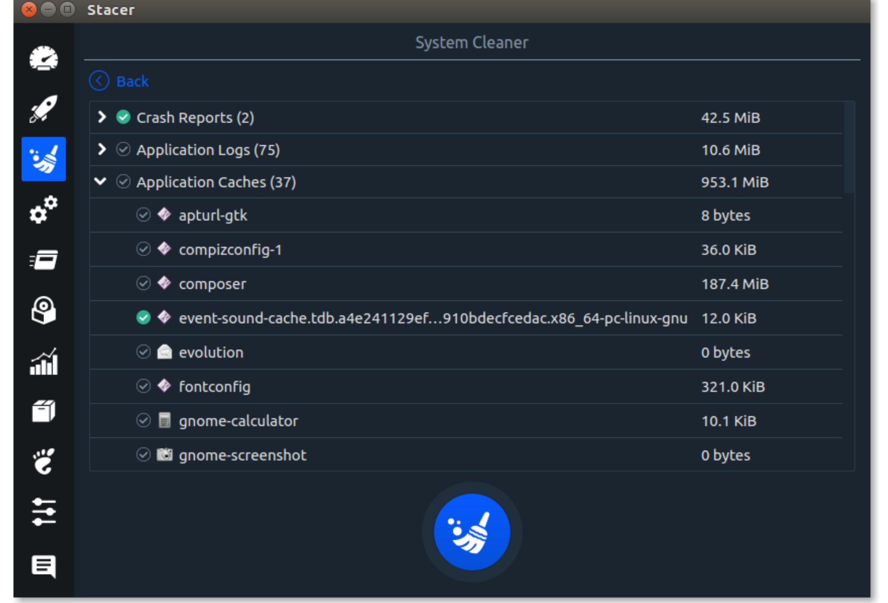888x603 pixels.
Task: Check the evolution cache checkbox
Action: (x=143, y=352)
